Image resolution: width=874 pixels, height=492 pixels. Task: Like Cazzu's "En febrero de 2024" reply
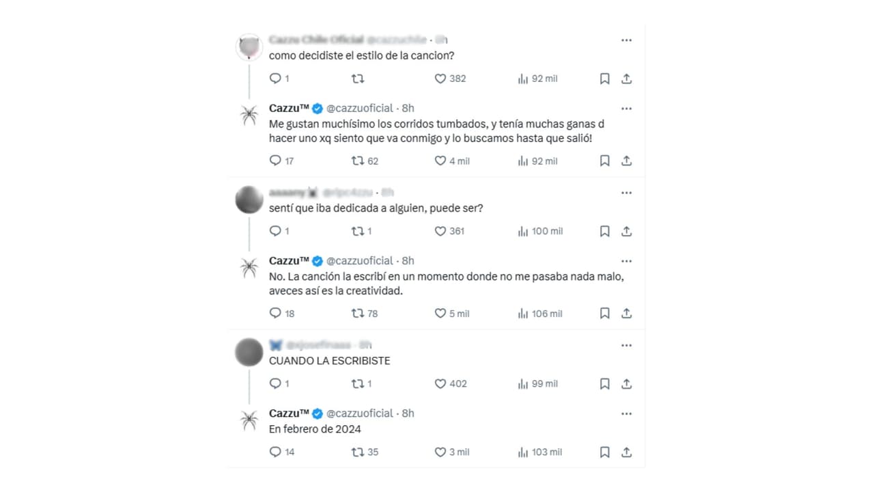[440, 452]
